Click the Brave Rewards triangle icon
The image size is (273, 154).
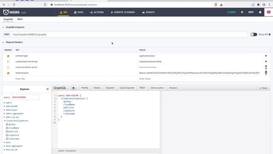tap(221, 5)
